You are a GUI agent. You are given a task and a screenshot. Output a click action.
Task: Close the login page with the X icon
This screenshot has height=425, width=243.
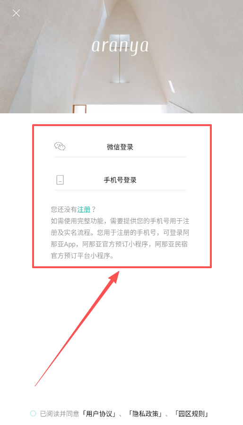point(16,13)
